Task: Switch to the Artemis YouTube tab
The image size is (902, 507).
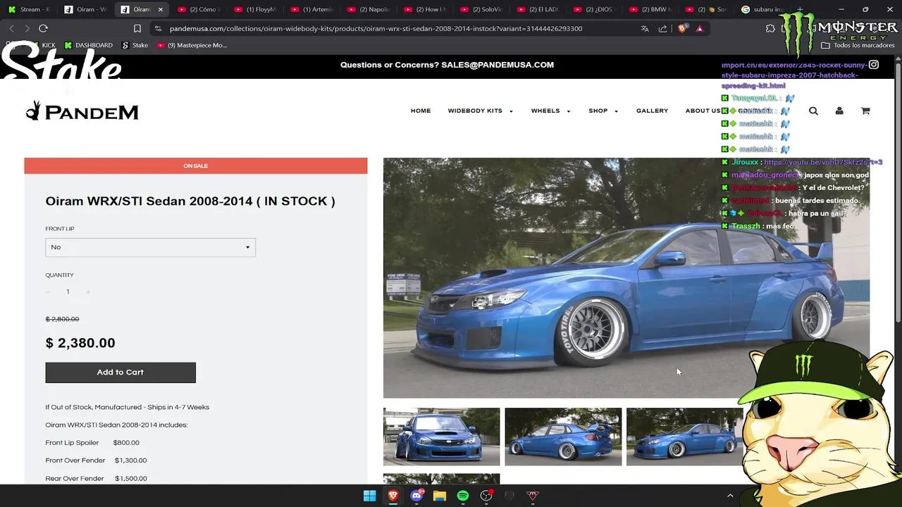Action: [311, 10]
